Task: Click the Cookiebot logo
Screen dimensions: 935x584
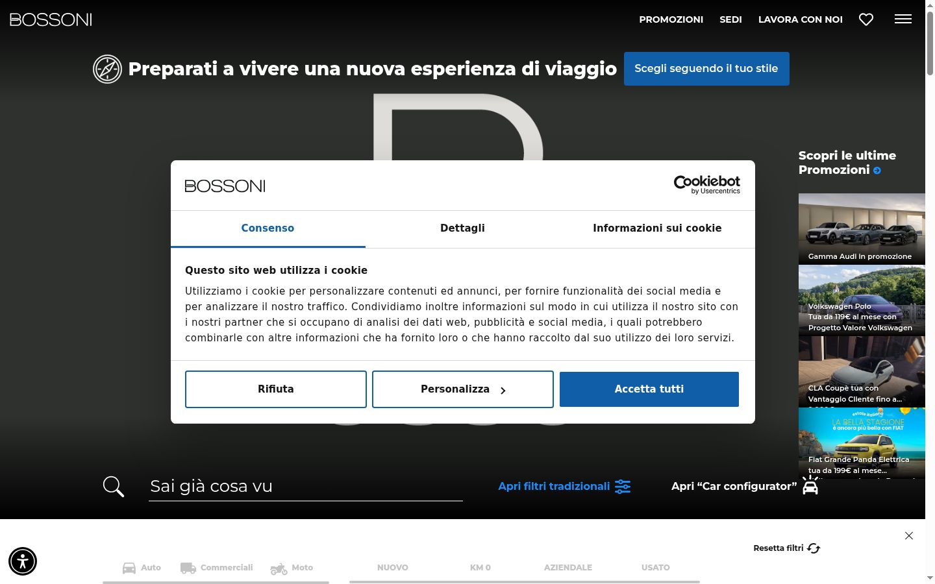Action: pyautogui.click(x=707, y=185)
